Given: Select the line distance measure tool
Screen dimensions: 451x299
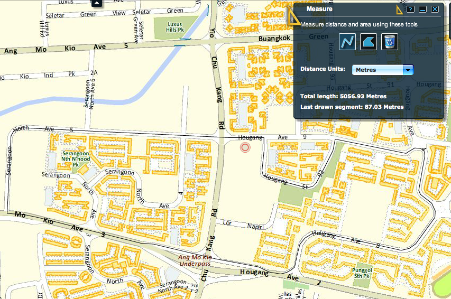Looking at the screenshot, I should tap(347, 42).
